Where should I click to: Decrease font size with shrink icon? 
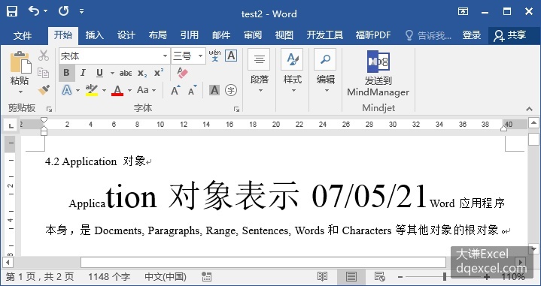192,90
